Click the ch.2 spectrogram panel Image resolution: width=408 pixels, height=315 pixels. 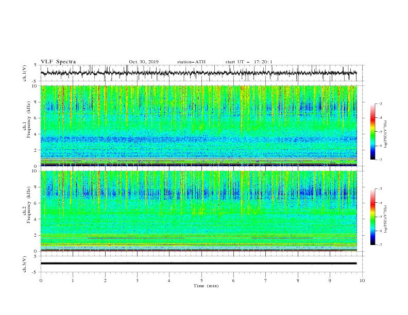(199, 211)
